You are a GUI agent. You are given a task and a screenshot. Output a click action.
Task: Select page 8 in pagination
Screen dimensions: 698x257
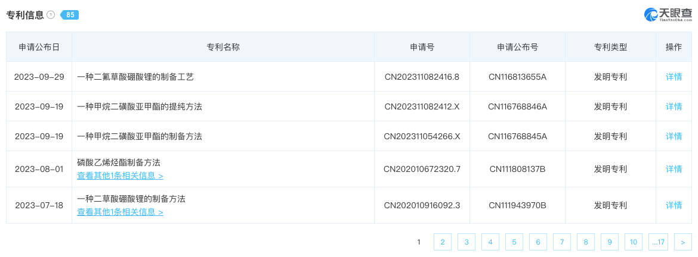[x=586, y=242]
